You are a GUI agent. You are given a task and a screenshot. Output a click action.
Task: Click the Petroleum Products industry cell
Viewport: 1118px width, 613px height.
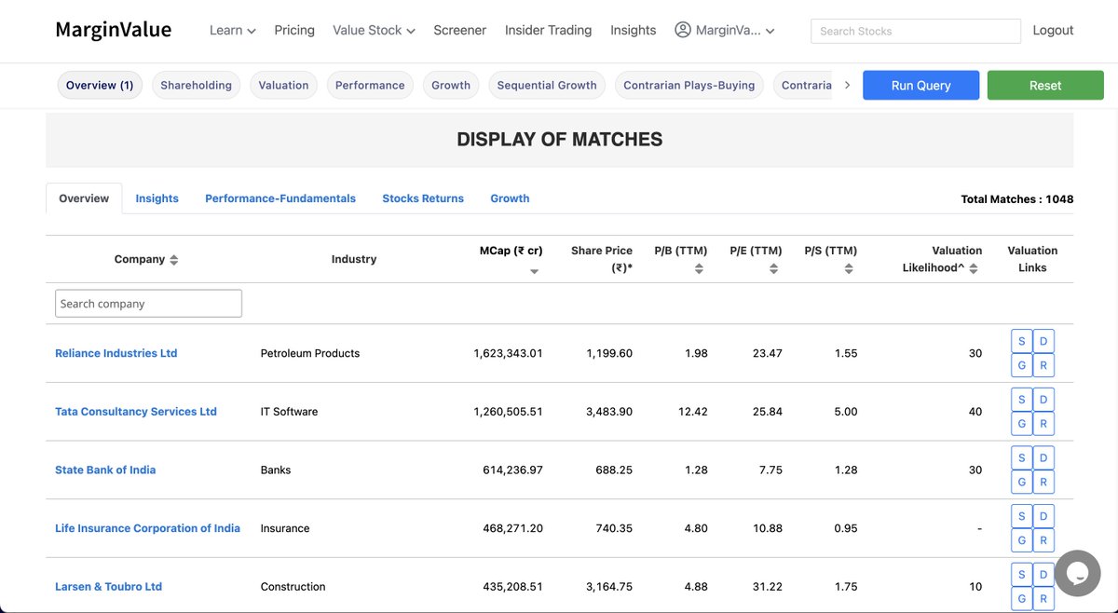tap(310, 353)
